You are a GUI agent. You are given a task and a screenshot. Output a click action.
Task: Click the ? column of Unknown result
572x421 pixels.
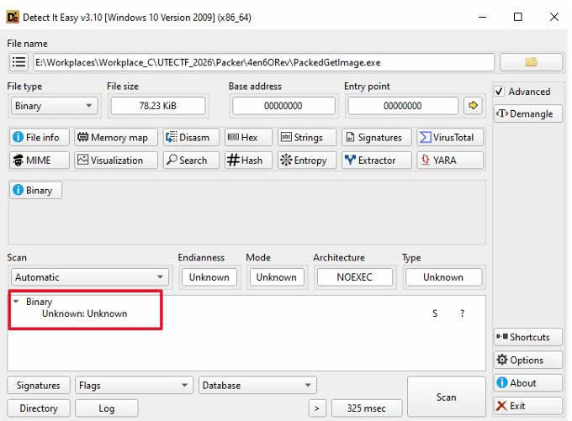[x=462, y=313]
